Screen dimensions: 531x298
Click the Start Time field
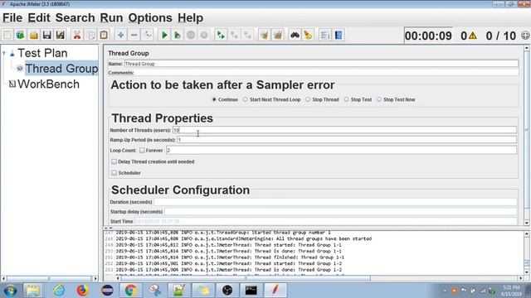pos(326,222)
